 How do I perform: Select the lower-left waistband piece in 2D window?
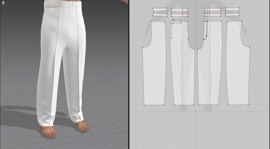click(x=160, y=14)
